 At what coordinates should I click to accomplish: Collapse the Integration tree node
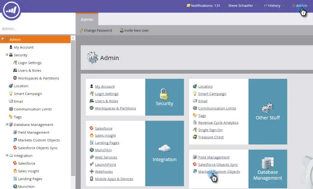[x=7, y=155]
